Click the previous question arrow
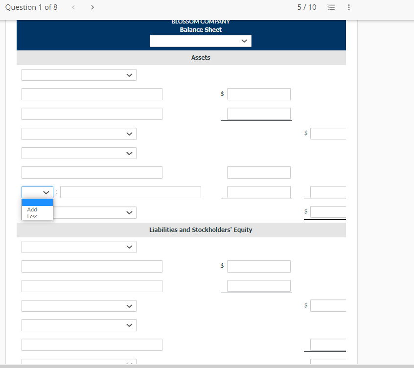414x368 pixels. pos(73,7)
